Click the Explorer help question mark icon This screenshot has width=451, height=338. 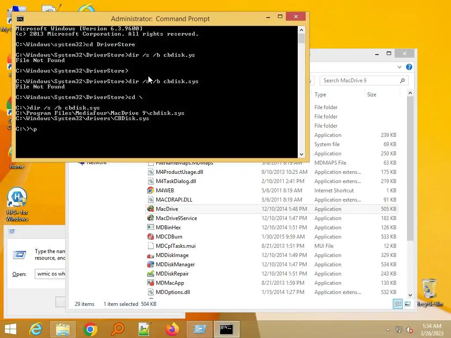point(409,67)
